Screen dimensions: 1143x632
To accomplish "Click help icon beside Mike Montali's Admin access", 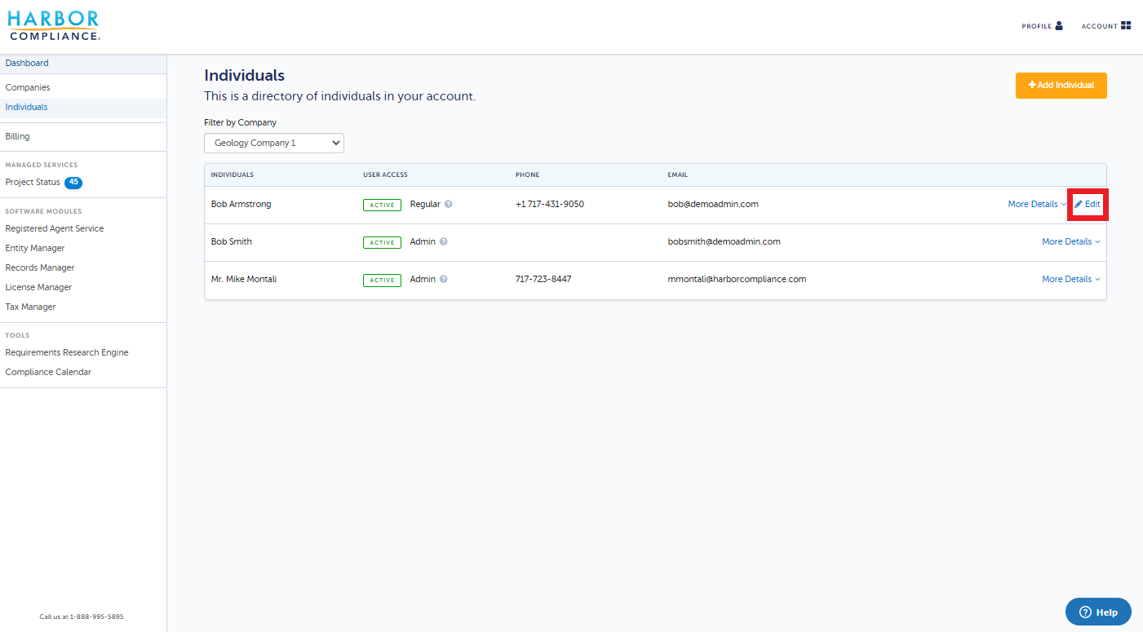I will 444,280.
